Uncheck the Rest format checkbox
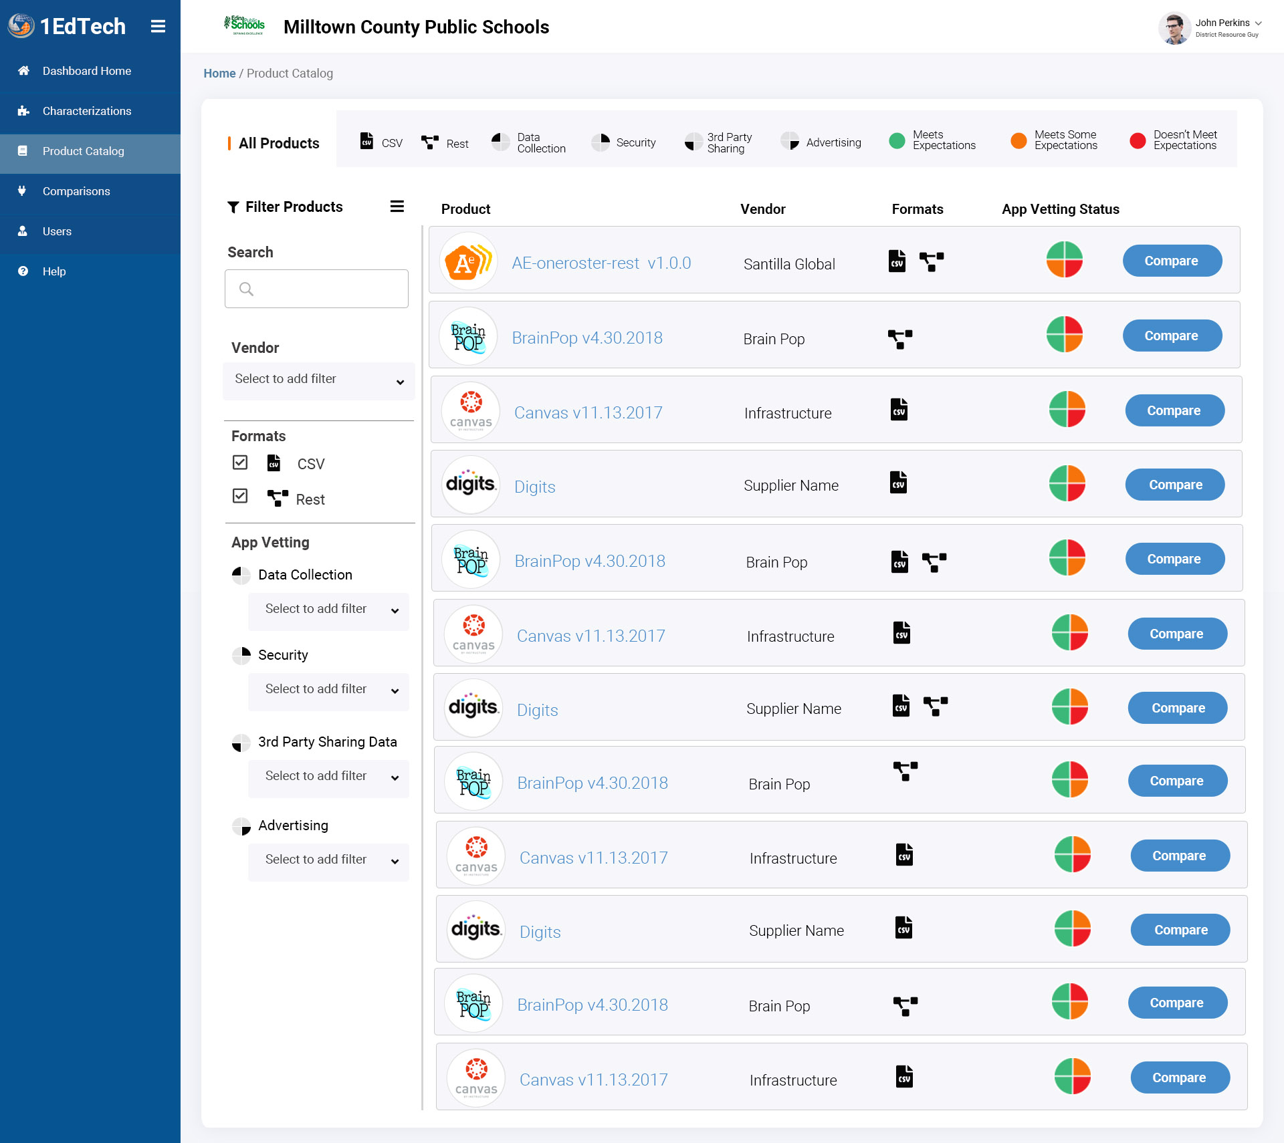Screen dimensions: 1284x1143 coord(240,496)
